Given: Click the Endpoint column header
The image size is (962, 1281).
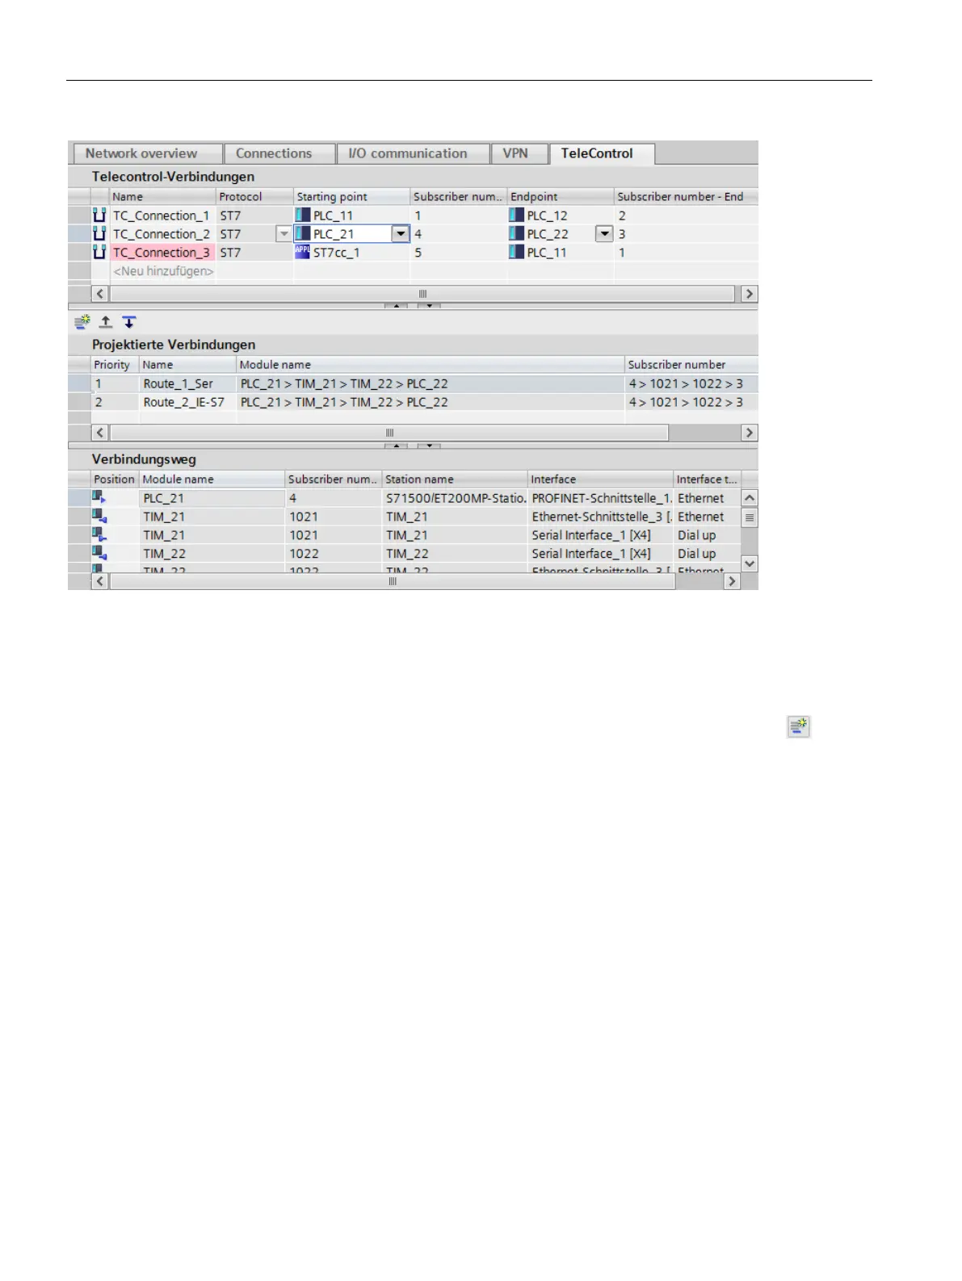Looking at the screenshot, I should point(561,197).
